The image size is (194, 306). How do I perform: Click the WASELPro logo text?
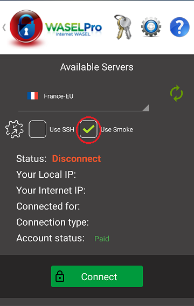[73, 29]
